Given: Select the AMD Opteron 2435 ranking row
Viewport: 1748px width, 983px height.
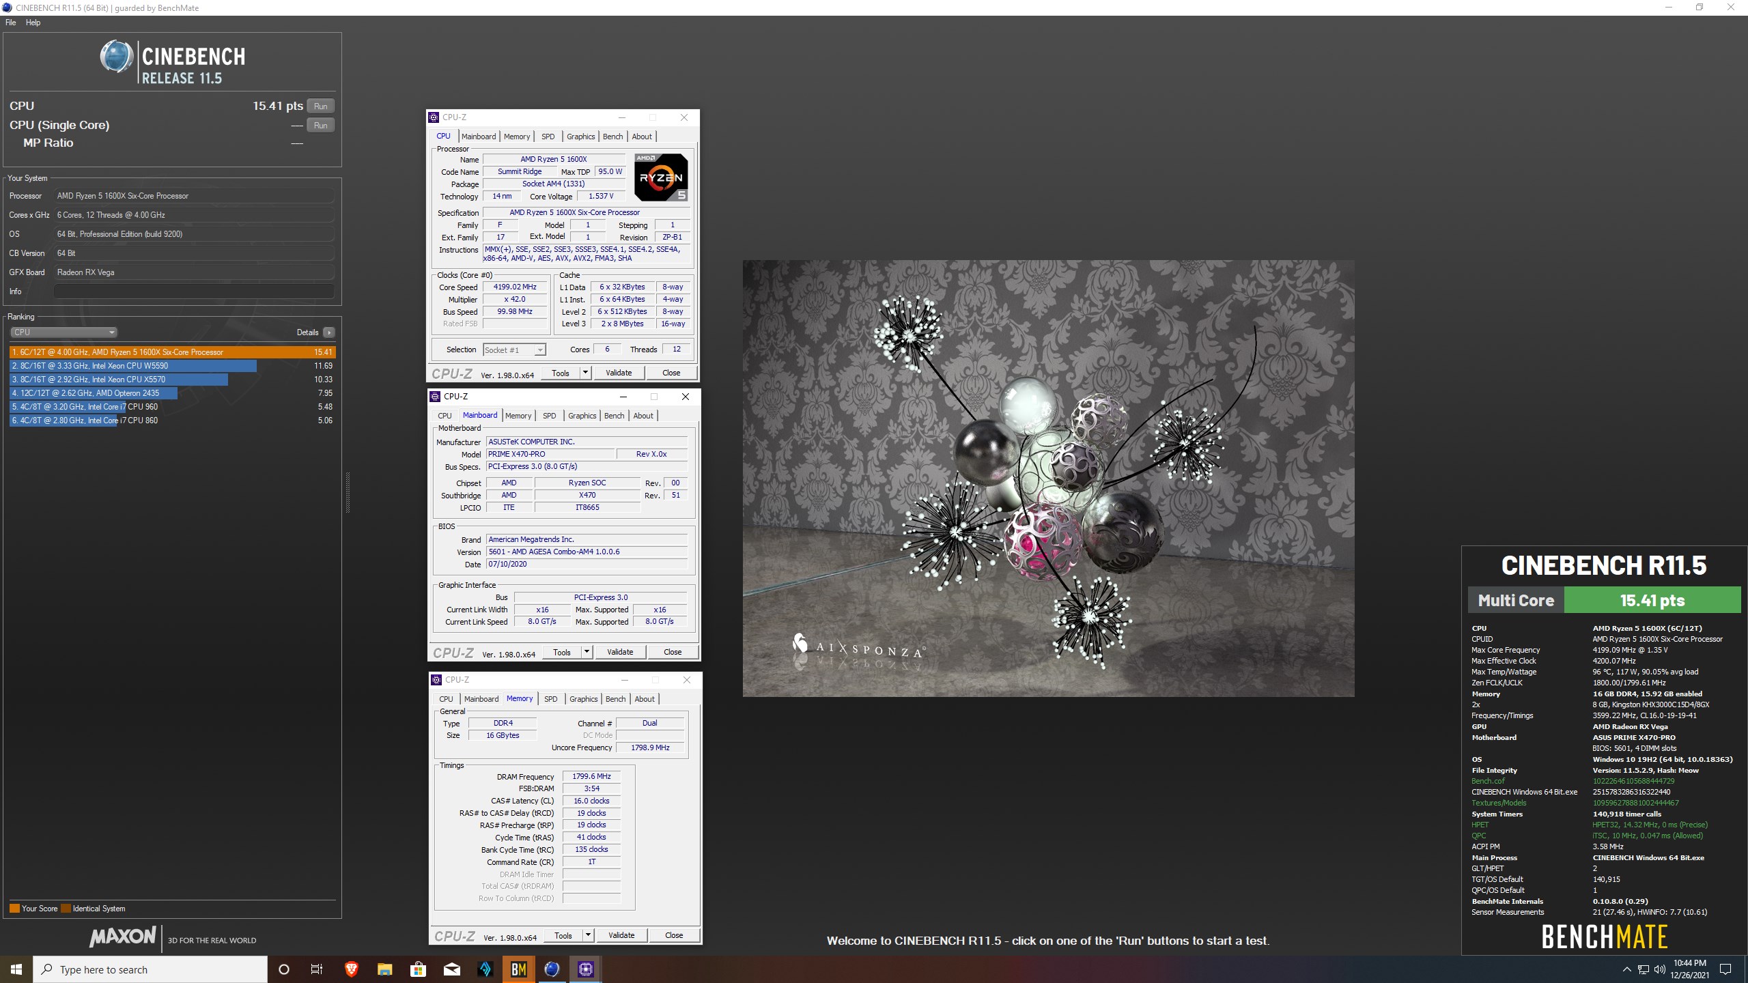Looking at the screenshot, I should click(x=172, y=393).
